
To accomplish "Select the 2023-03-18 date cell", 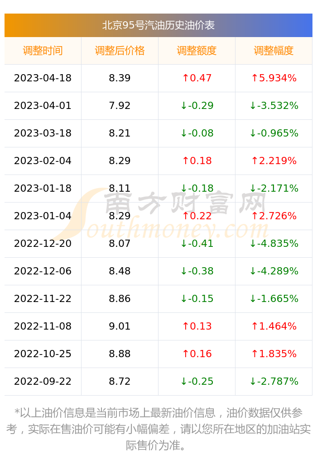I will 43,133.
